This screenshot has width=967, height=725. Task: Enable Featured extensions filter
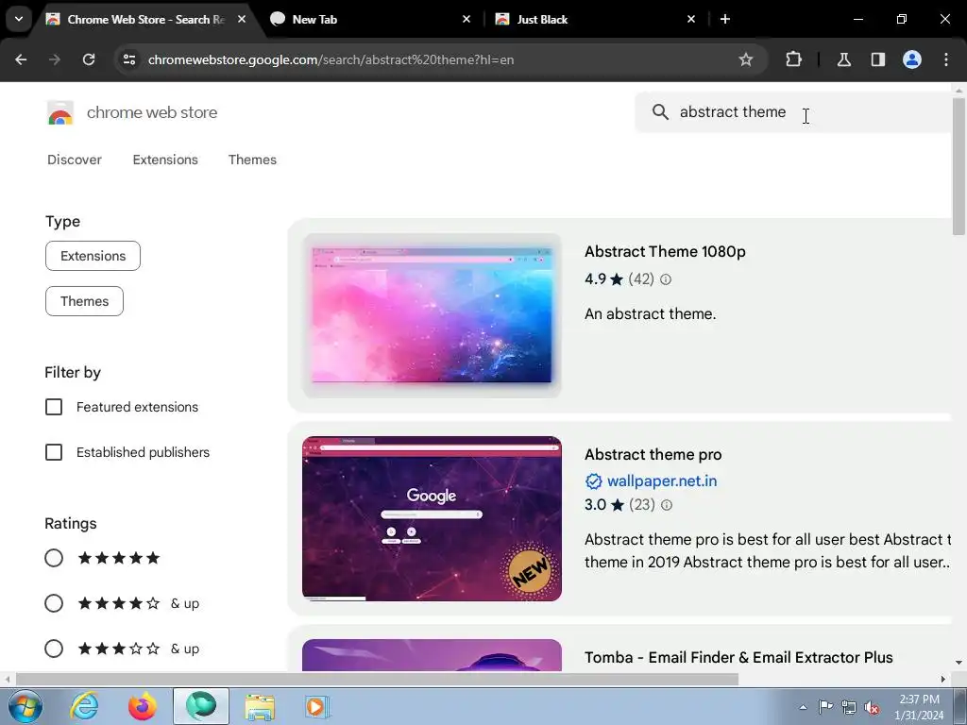[x=54, y=407]
